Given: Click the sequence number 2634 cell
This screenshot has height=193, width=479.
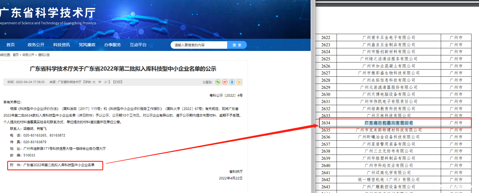Looking at the screenshot, I should pos(326,123).
